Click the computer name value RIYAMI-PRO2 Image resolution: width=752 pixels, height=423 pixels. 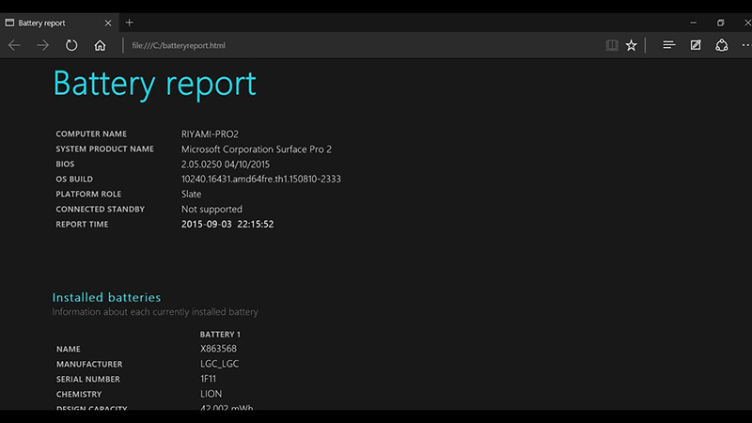210,133
